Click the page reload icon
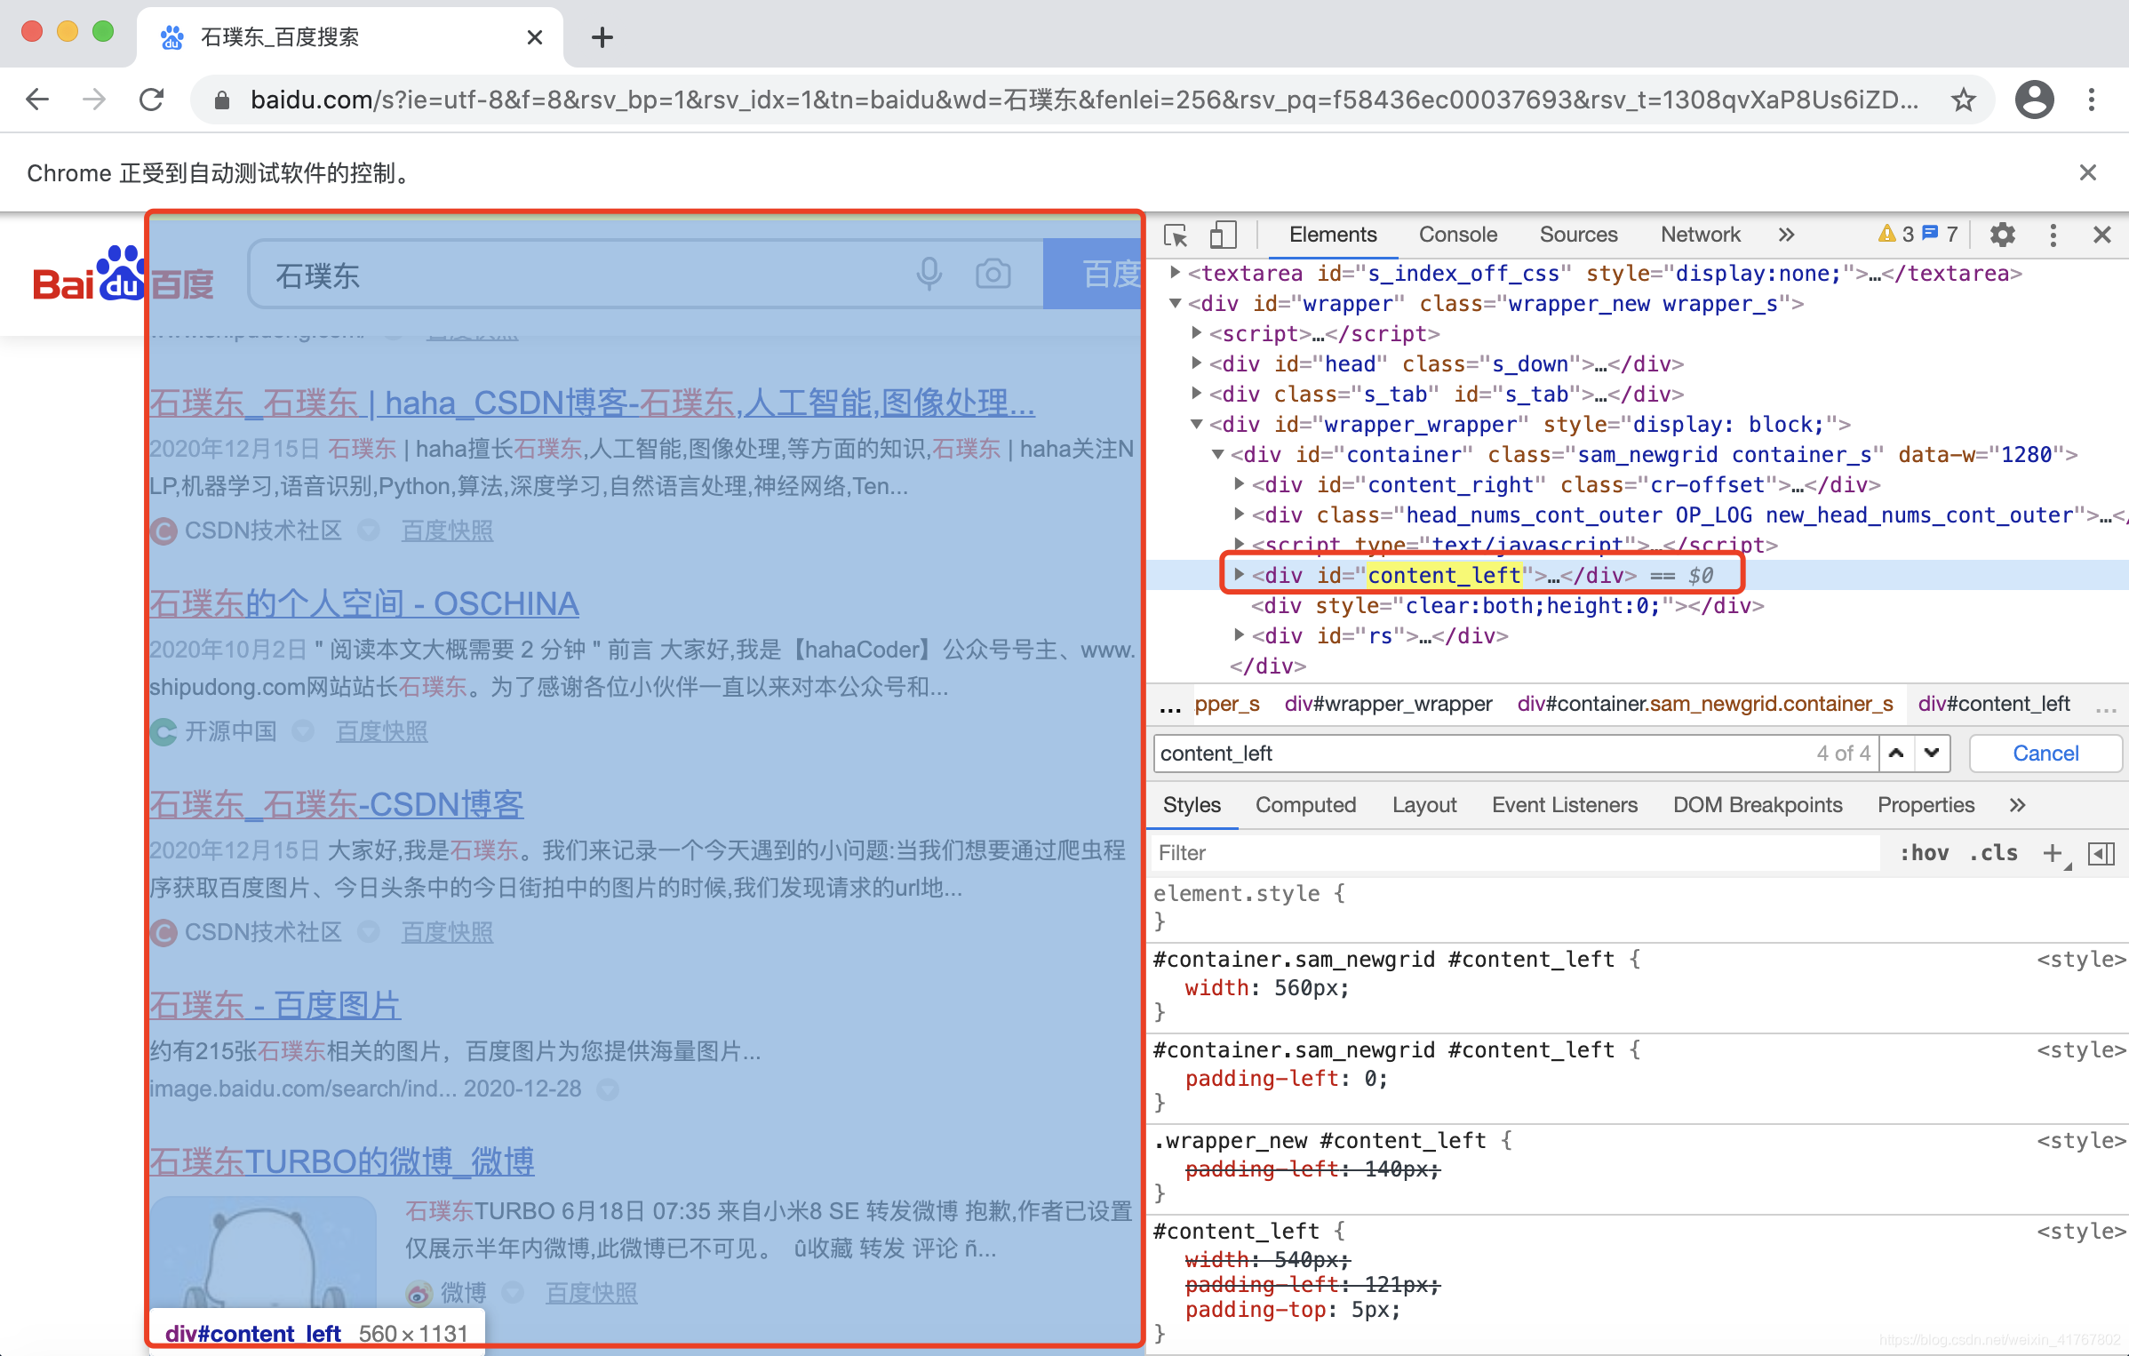Screen dimensions: 2129x1356 pos(152,100)
